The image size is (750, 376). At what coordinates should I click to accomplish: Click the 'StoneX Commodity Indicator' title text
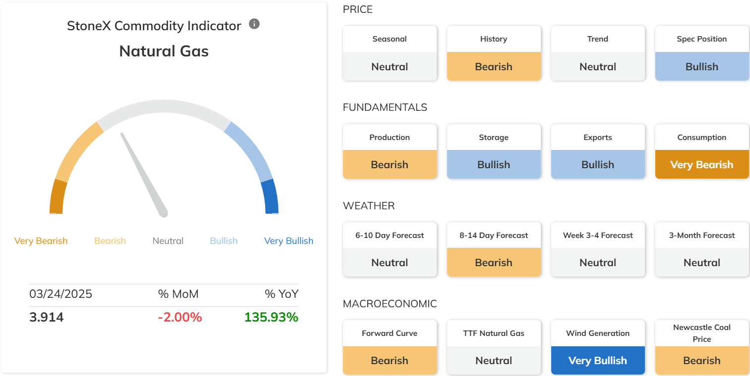tap(154, 26)
